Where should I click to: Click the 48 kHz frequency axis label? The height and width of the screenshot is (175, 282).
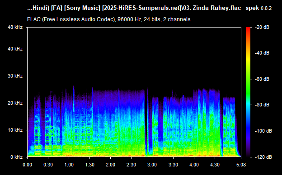click(15, 27)
